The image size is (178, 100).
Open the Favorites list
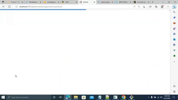point(150,7)
